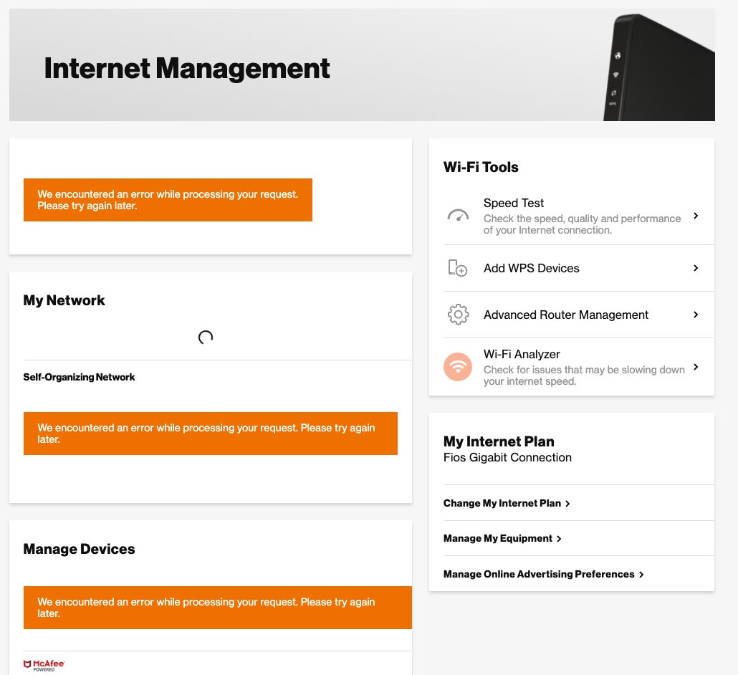Click the router image in the banner
This screenshot has height=675, width=738.
[x=659, y=67]
